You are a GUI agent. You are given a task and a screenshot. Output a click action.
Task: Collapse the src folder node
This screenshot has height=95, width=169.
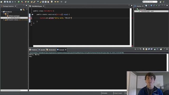[x=4, y=14]
